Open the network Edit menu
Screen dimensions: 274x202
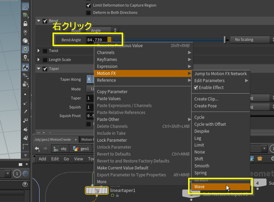tap(55, 159)
